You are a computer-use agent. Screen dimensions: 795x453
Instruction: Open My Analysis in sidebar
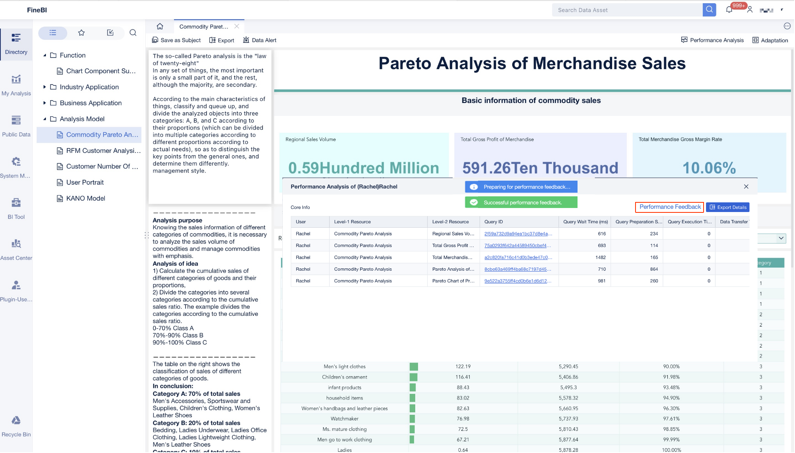click(x=16, y=85)
